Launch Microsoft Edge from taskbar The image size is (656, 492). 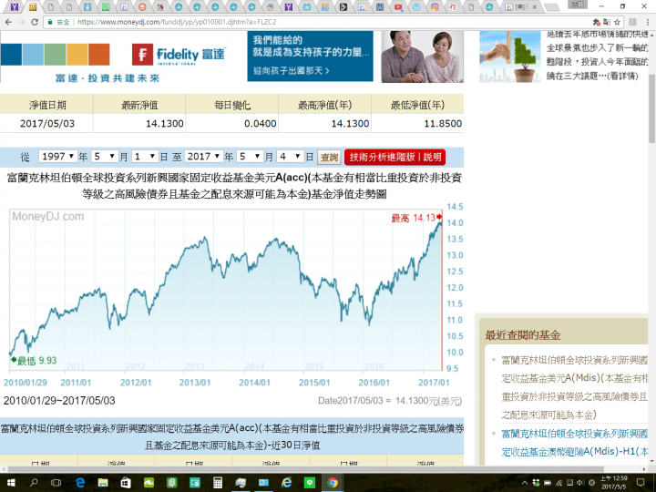point(79,483)
